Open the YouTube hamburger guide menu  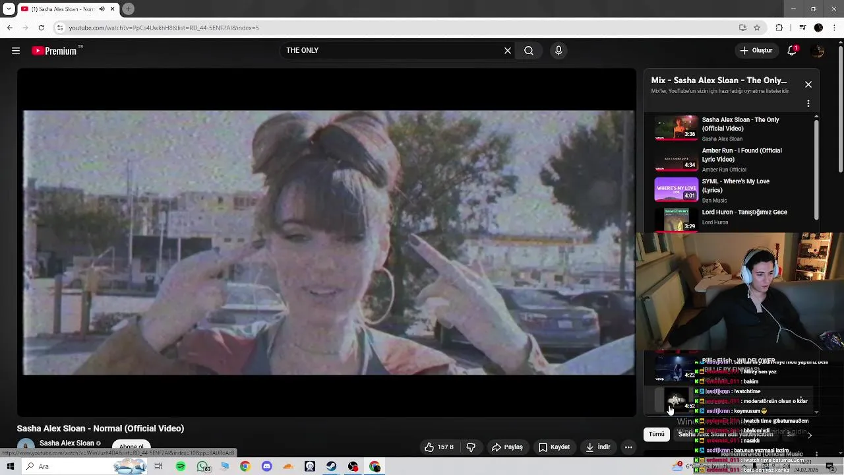[16, 51]
